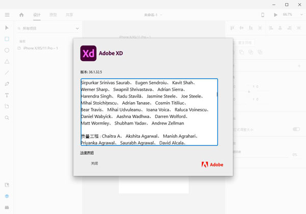The image size is (306, 214).
Task: Expand the layers filter dropdown chevron
Action: tap(78, 29)
